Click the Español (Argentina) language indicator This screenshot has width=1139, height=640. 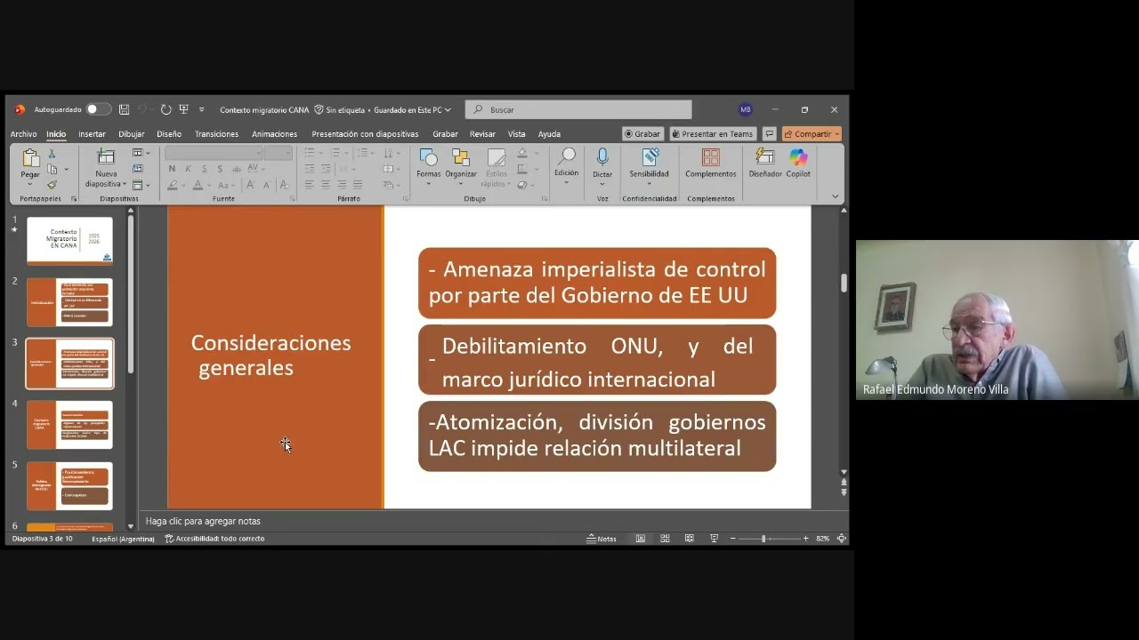click(x=123, y=539)
